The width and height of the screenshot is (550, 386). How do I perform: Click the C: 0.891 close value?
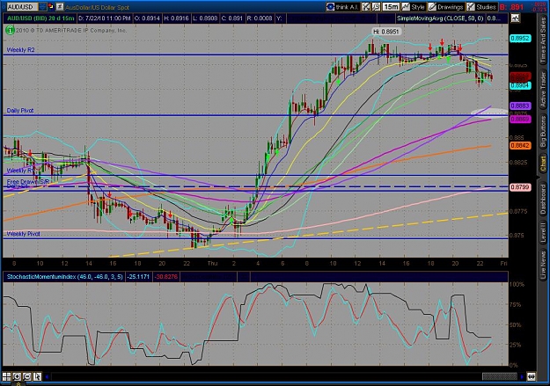click(231, 18)
